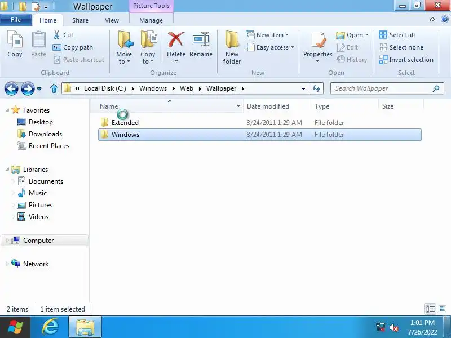Switch to Large icons view in status bar

443,309
